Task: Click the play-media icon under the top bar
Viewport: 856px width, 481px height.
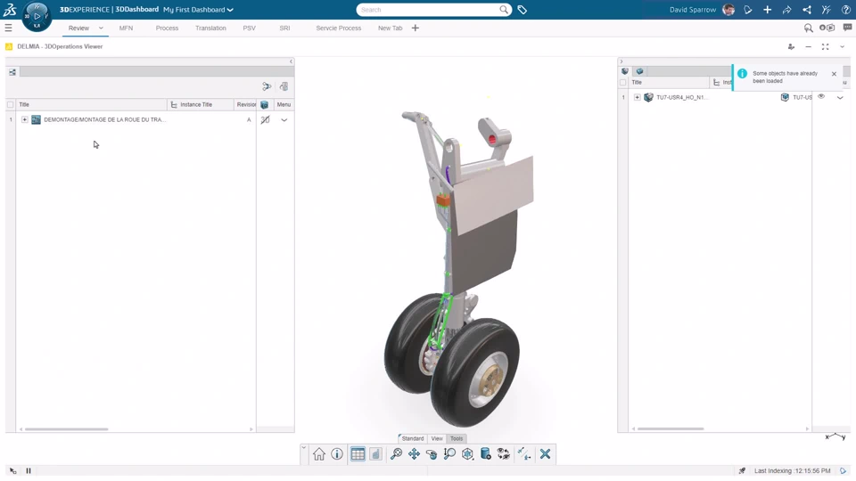Action: [827, 28]
